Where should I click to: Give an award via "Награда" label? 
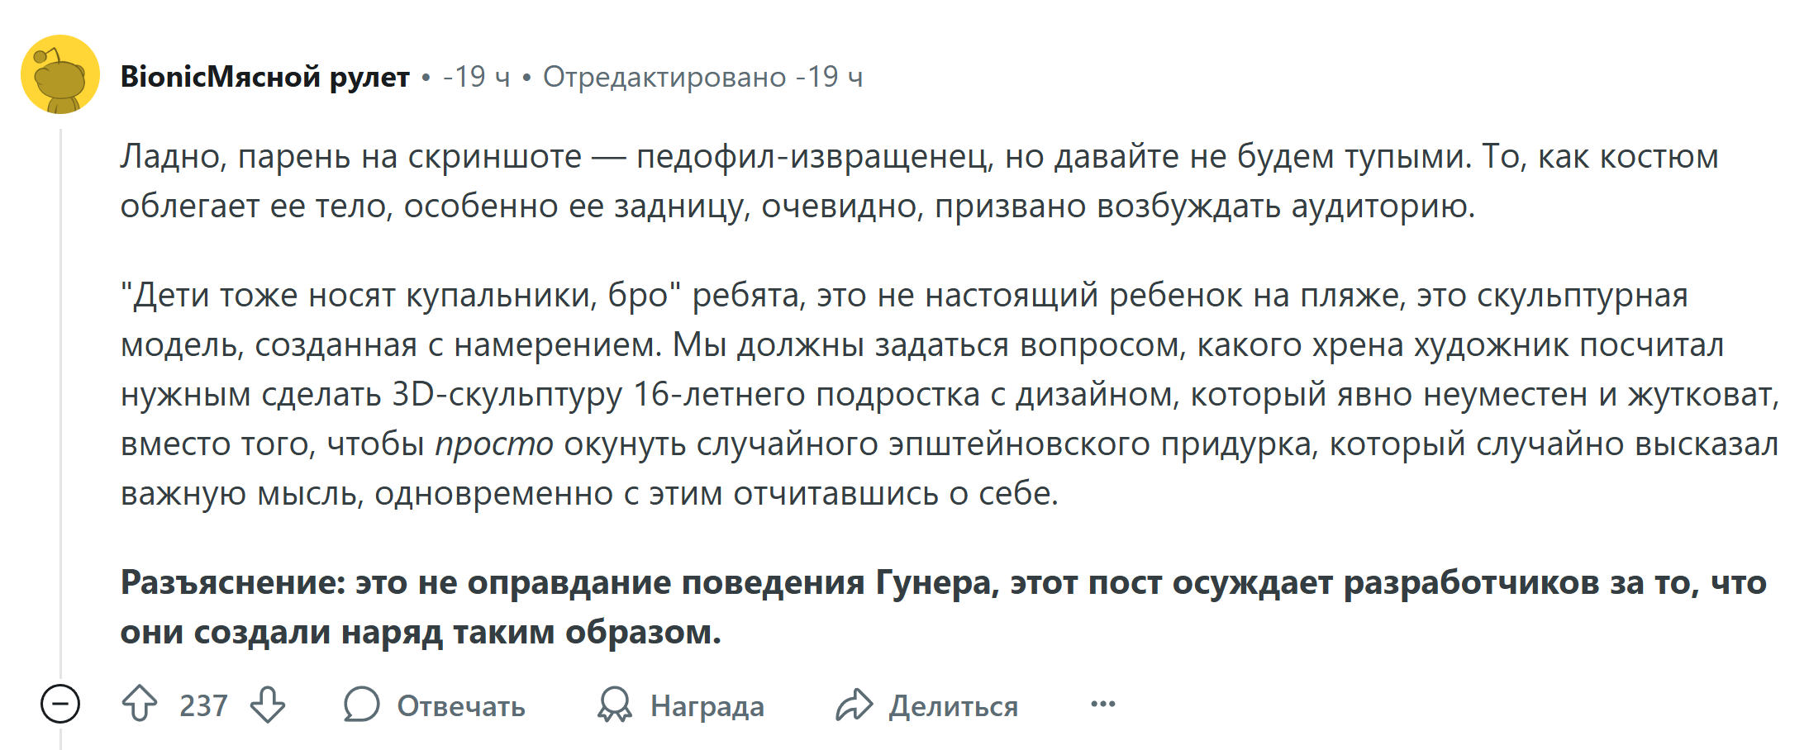click(707, 706)
